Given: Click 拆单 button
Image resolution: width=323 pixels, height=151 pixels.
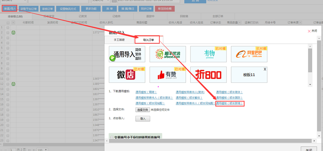Looking at the screenshot, I should point(109,9).
